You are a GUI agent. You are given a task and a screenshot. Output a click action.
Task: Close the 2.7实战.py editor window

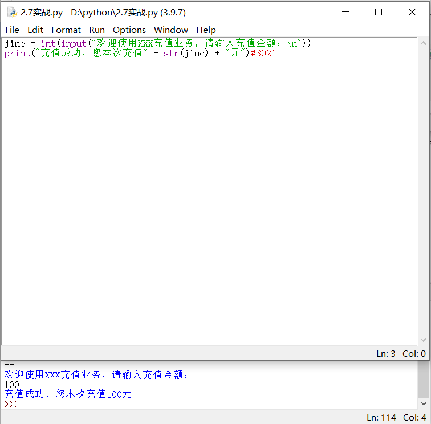(412, 12)
